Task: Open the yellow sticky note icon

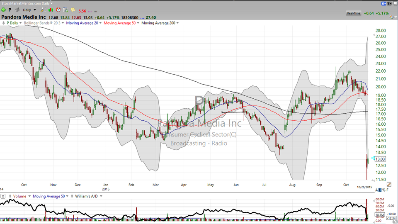Action: 73,10
